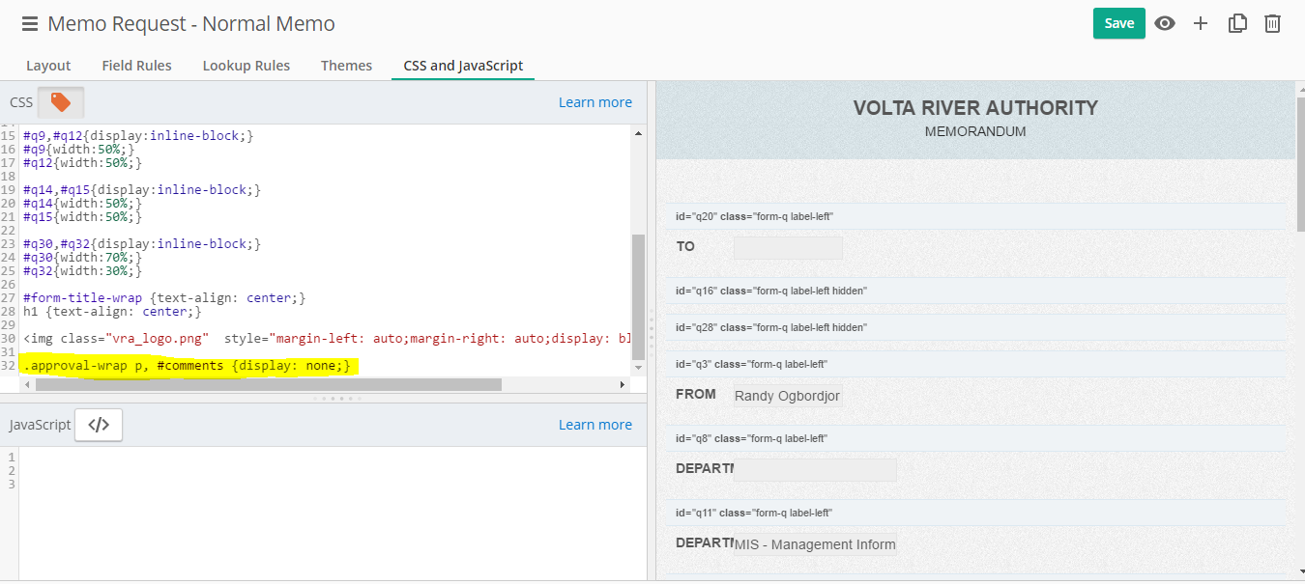Click the orange CSS tag icon
The width and height of the screenshot is (1305, 584).
[x=61, y=102]
